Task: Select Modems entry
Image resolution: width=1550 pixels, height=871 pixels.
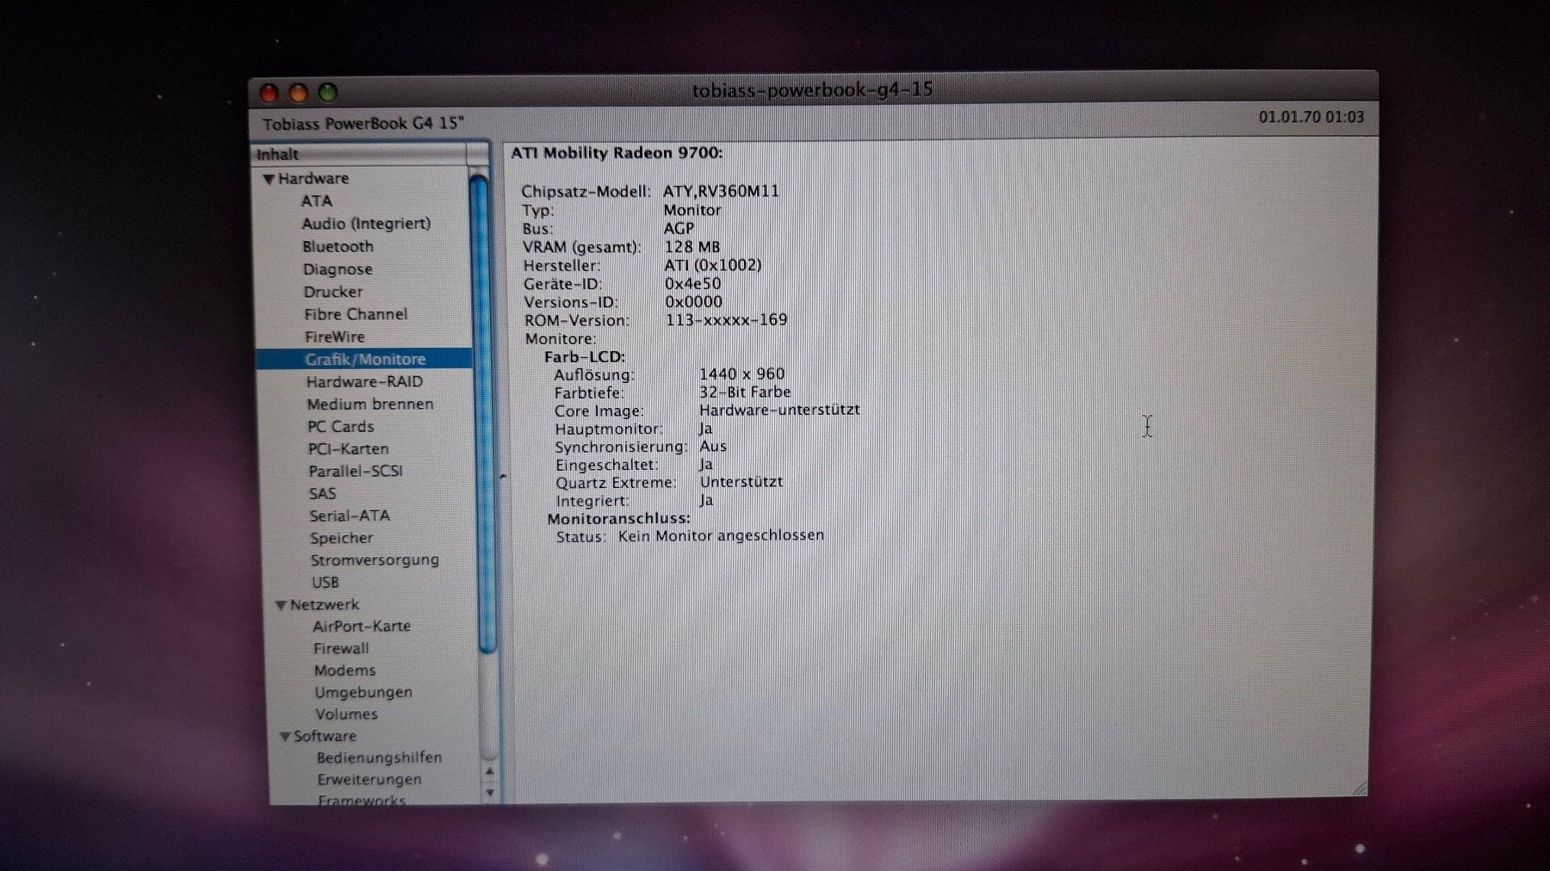Action: pos(345,670)
